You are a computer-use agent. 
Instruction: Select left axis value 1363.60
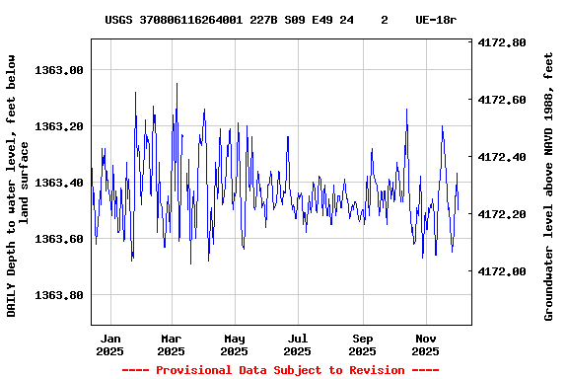[59, 239]
